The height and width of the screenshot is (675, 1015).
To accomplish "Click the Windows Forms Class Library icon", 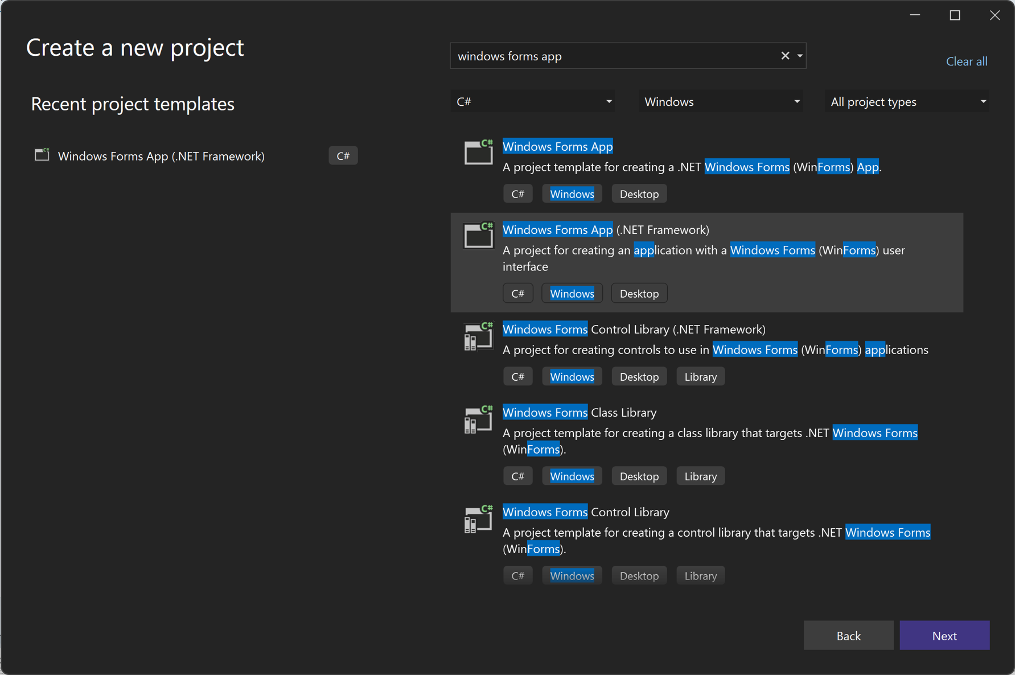I will [x=478, y=419].
